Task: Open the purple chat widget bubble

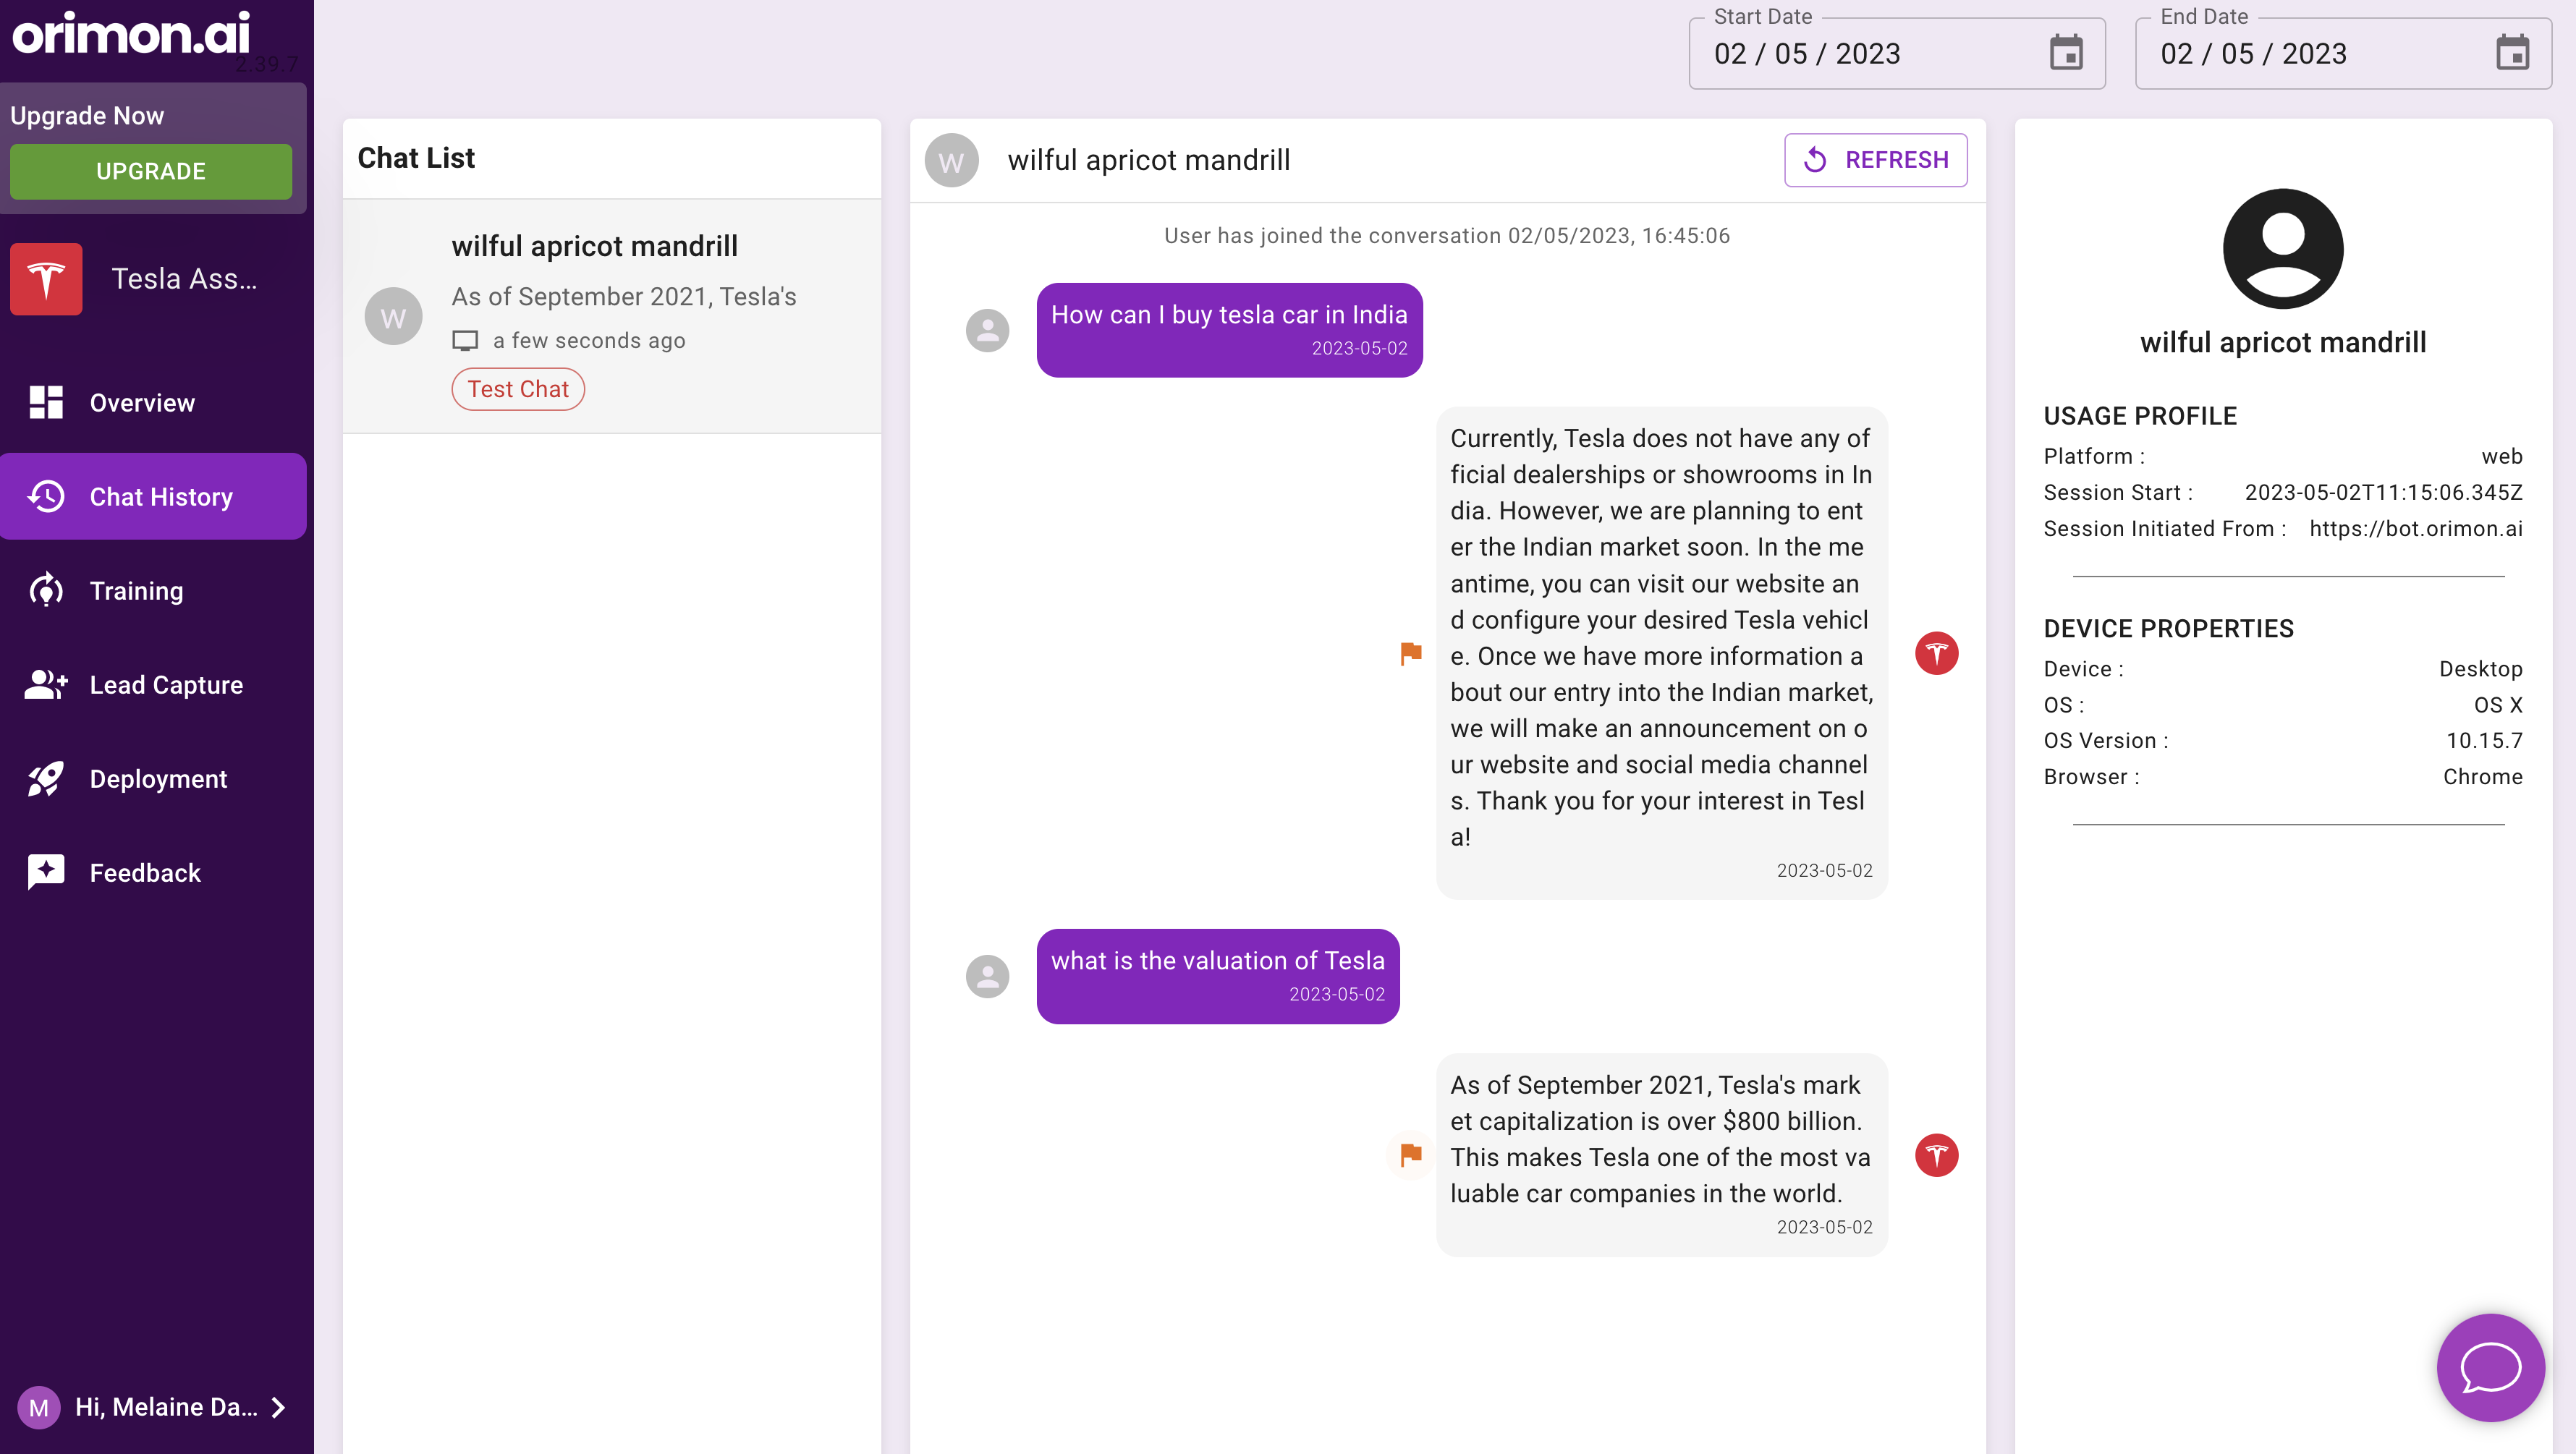Action: point(2489,1367)
